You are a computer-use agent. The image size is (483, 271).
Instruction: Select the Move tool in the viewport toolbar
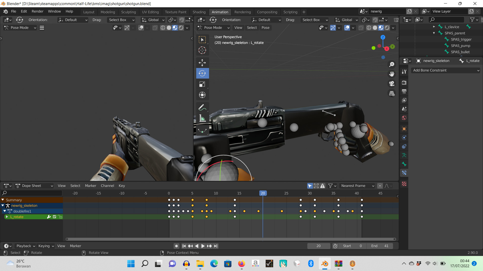[203, 62]
